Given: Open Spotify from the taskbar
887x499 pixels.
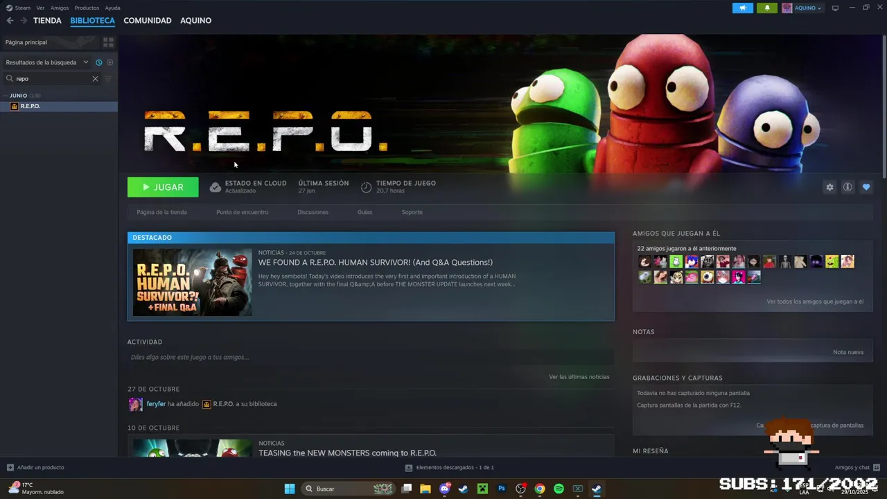Looking at the screenshot, I should pyautogui.click(x=559, y=489).
